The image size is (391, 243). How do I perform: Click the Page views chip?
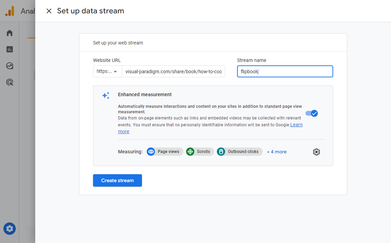coord(165,152)
